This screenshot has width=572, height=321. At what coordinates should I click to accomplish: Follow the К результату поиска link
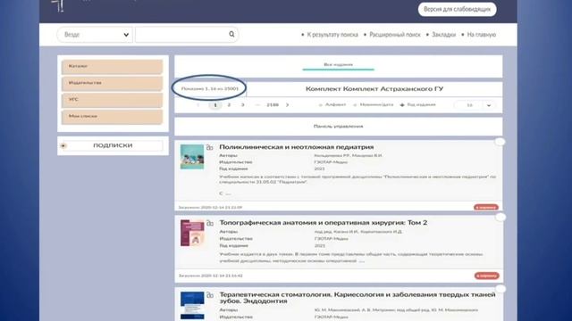click(332, 35)
